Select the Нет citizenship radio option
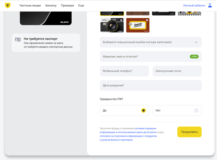This screenshot has height=160, width=217. (196, 110)
